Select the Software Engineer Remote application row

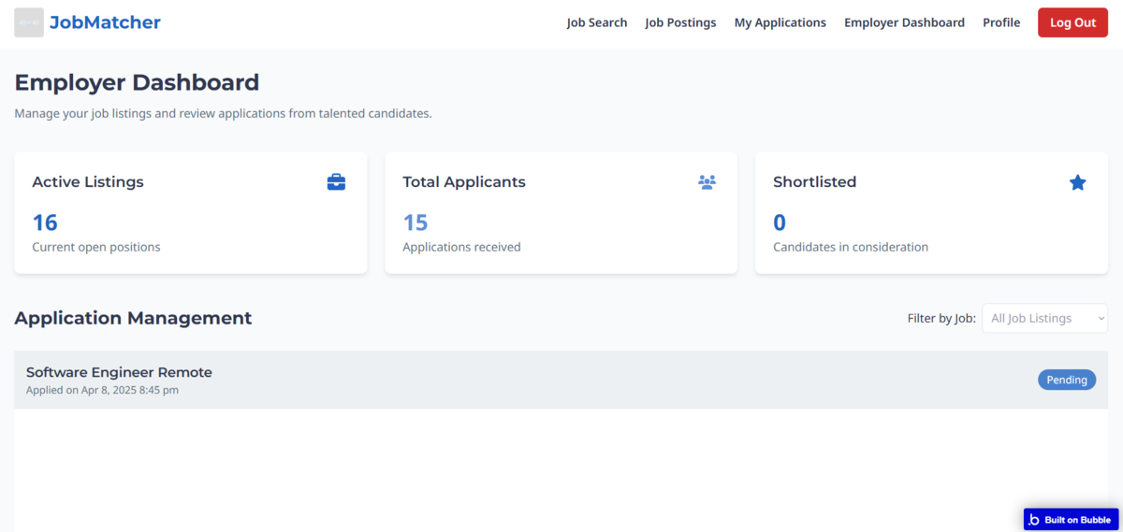[x=561, y=380]
